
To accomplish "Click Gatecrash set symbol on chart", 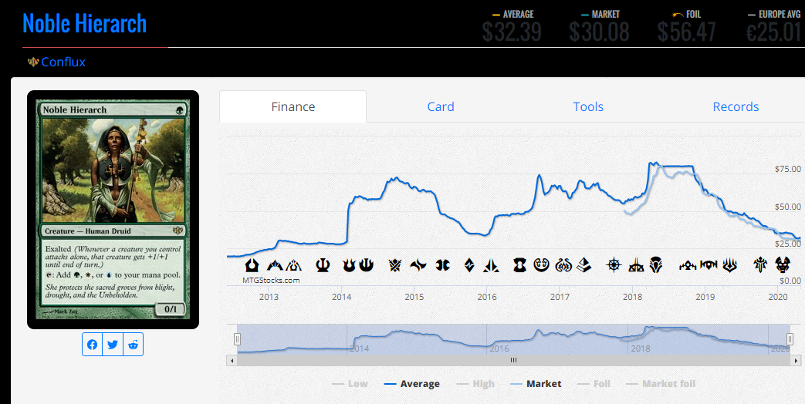I will pos(275,265).
